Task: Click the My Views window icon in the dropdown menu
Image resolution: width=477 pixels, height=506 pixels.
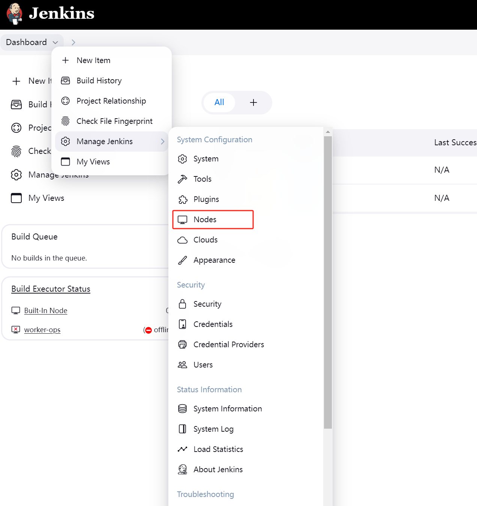Action: [66, 162]
